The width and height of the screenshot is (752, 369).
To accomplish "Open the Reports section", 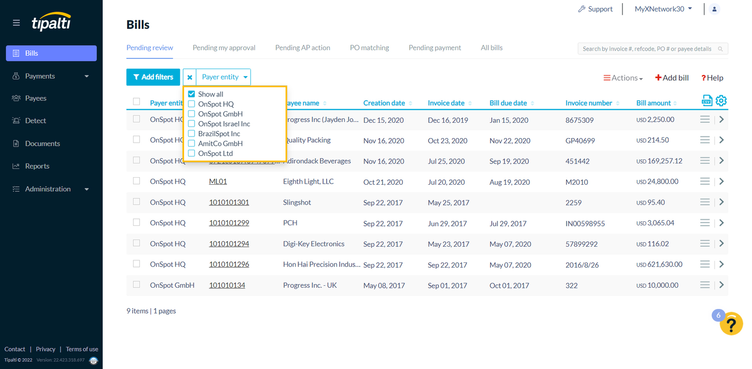I will [37, 165].
